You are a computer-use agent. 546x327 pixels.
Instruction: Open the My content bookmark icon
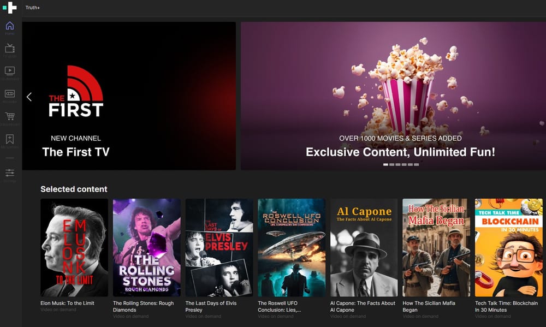coord(10,139)
